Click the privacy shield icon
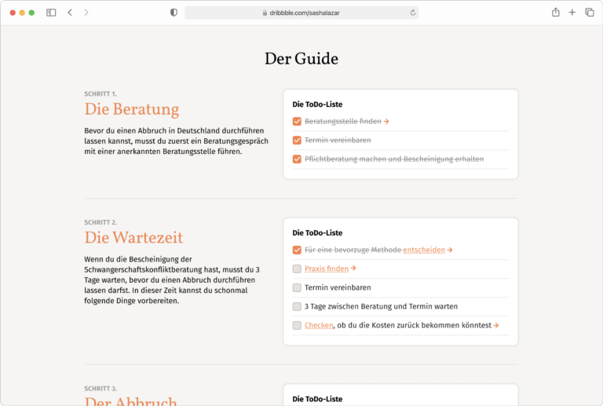This screenshot has width=603, height=406. [174, 13]
